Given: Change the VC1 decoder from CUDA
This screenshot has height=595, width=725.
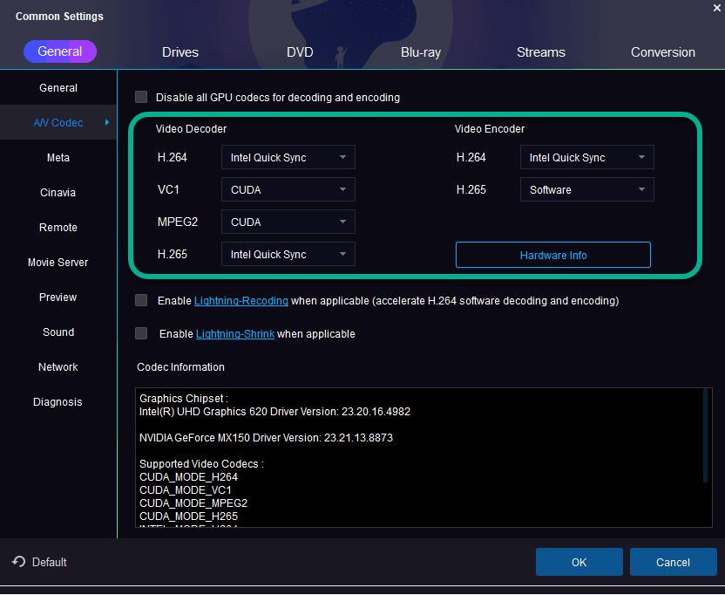Looking at the screenshot, I should (x=288, y=189).
